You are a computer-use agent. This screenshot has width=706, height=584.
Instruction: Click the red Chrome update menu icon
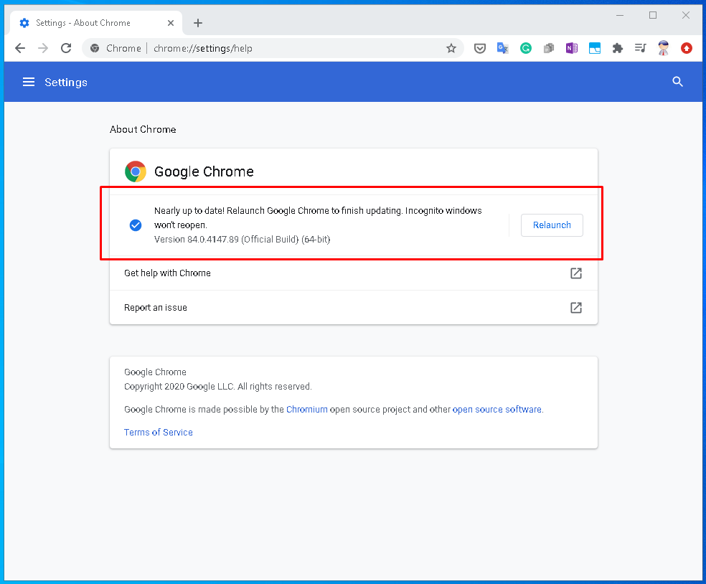[686, 48]
